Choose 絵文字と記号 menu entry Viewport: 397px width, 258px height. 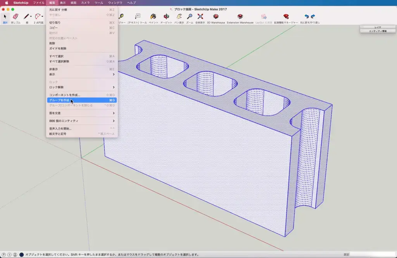coord(82,134)
